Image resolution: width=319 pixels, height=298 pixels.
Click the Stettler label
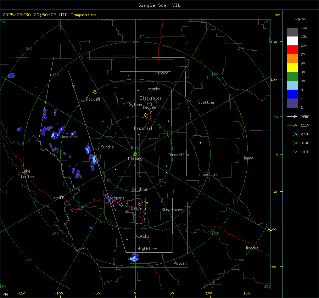[x=207, y=102]
